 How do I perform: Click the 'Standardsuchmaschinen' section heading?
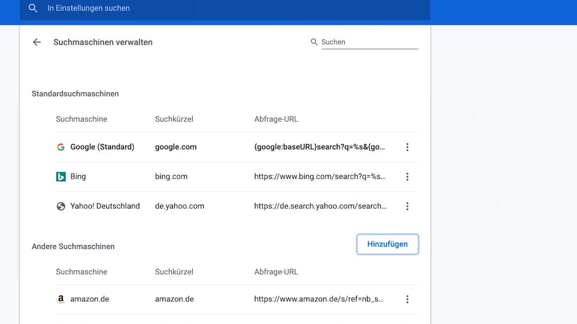pos(75,94)
